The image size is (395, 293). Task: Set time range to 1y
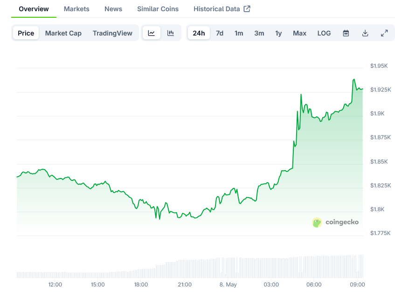[278, 33]
